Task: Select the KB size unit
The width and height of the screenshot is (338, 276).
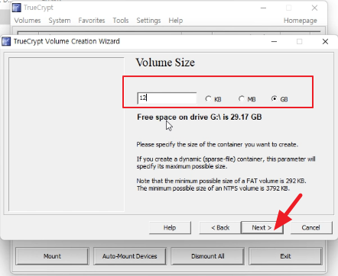Action: tap(209, 98)
